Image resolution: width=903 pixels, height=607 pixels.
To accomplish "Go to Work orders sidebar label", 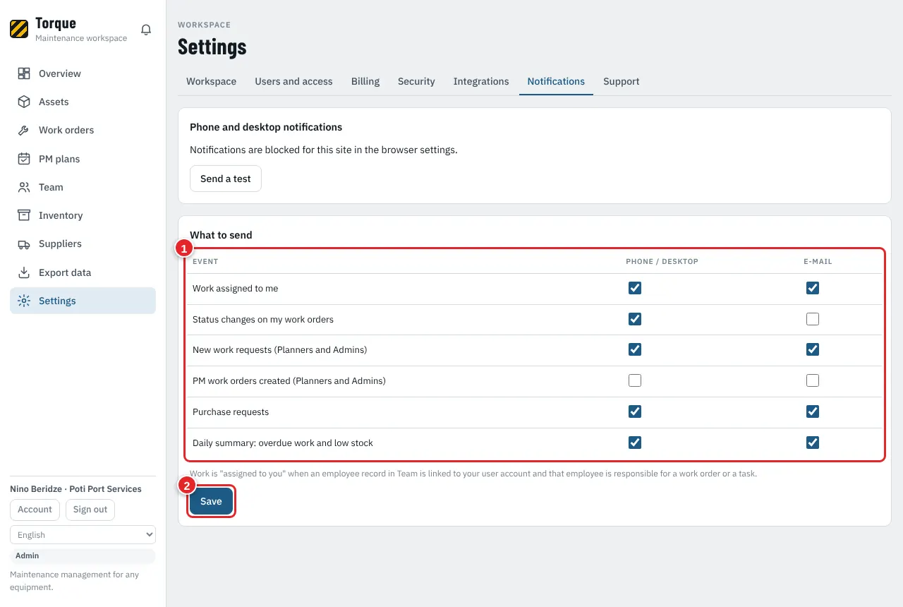I will (x=66, y=130).
